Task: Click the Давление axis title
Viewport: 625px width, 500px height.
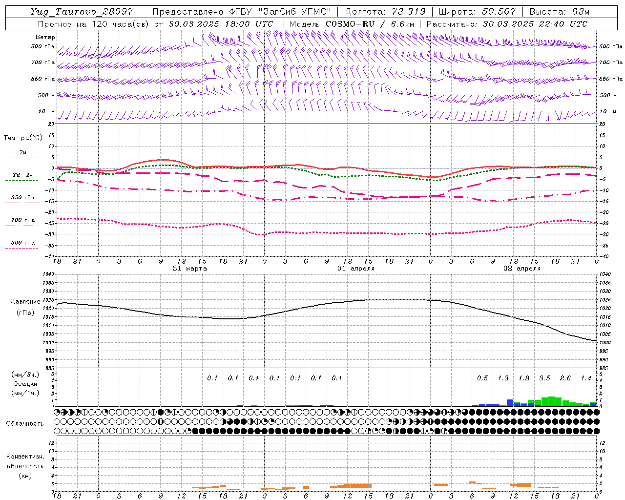Action: (x=25, y=302)
